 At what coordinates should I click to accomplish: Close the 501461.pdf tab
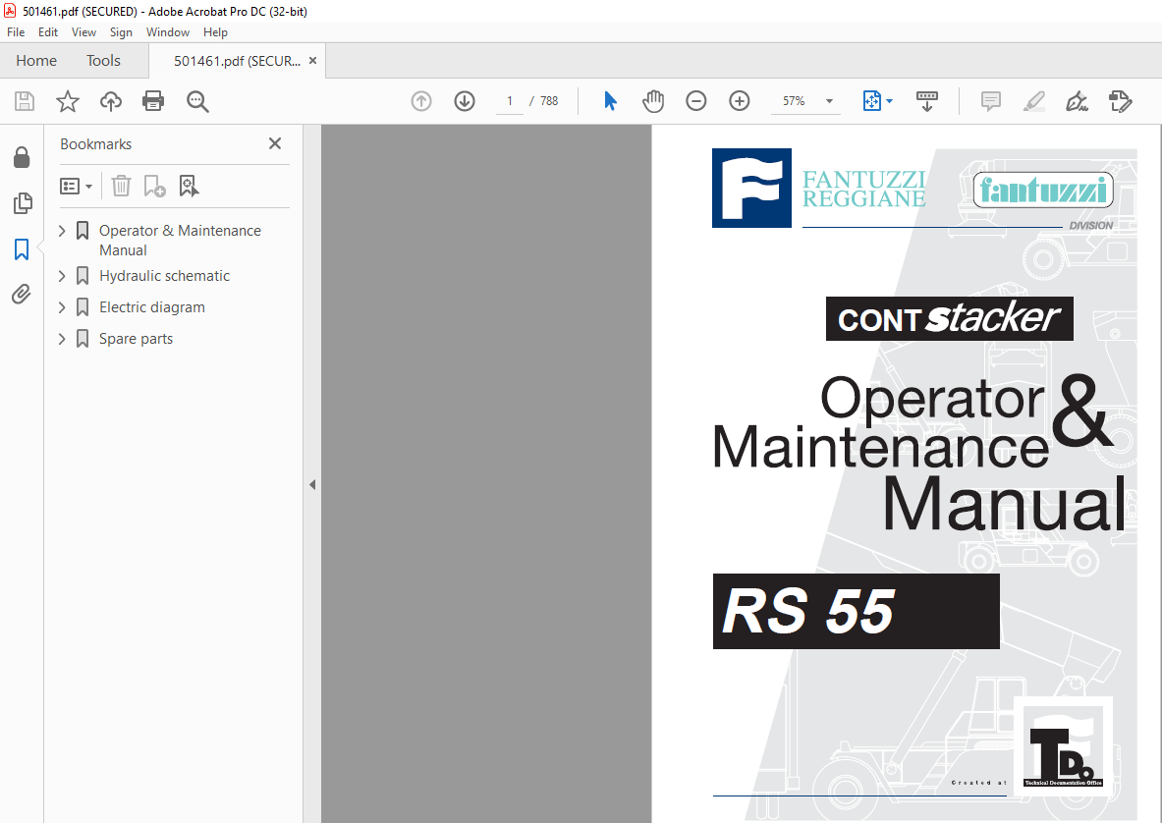[x=312, y=61]
